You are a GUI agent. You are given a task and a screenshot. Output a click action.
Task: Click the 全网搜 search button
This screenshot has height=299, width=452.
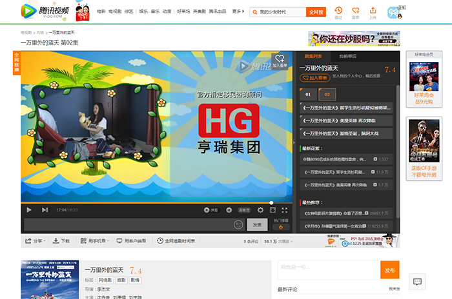316,12
